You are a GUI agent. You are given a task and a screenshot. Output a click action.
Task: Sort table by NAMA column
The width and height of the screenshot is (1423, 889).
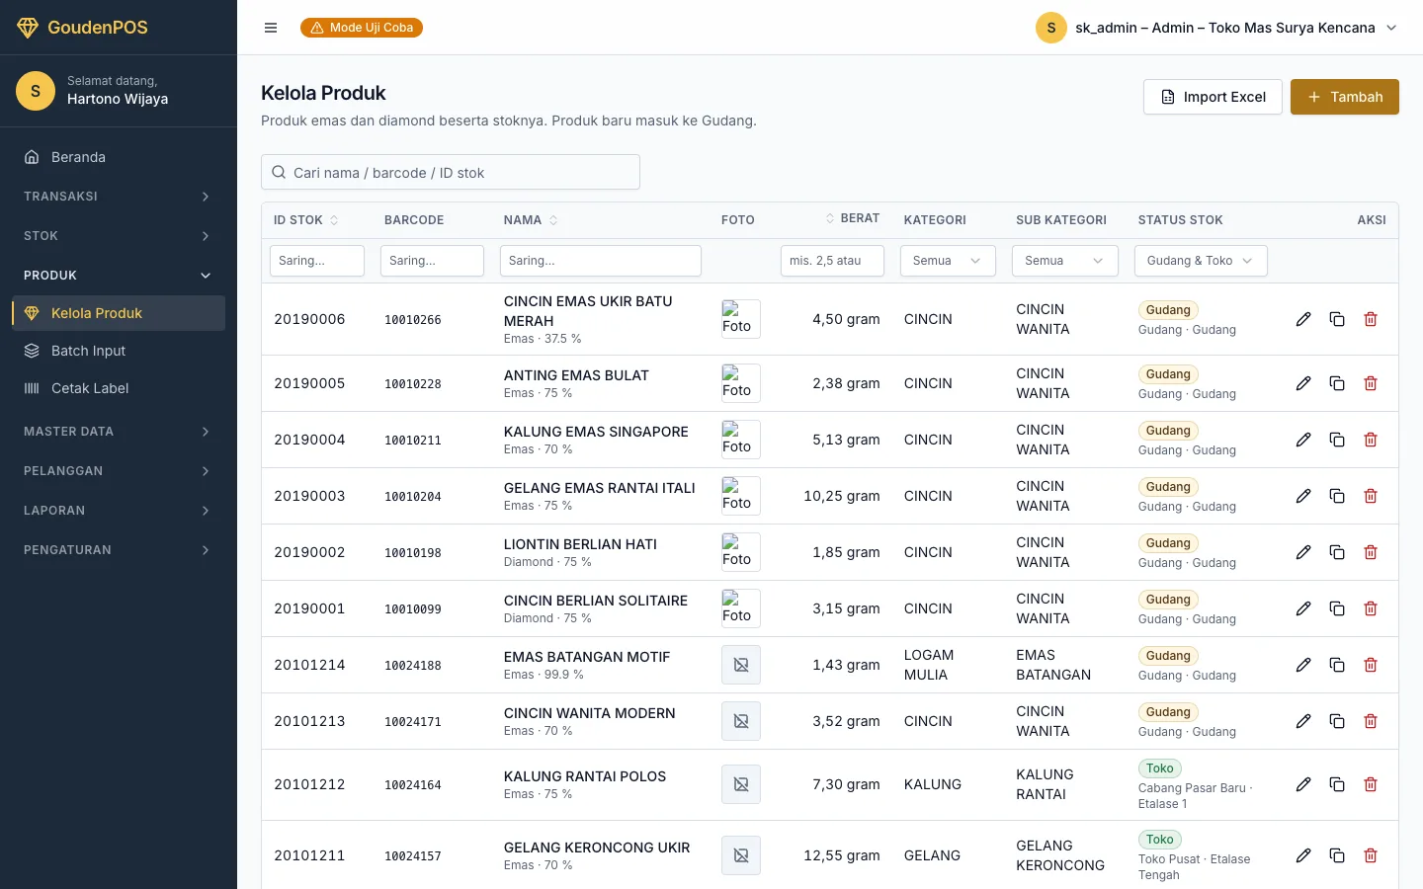531,220
